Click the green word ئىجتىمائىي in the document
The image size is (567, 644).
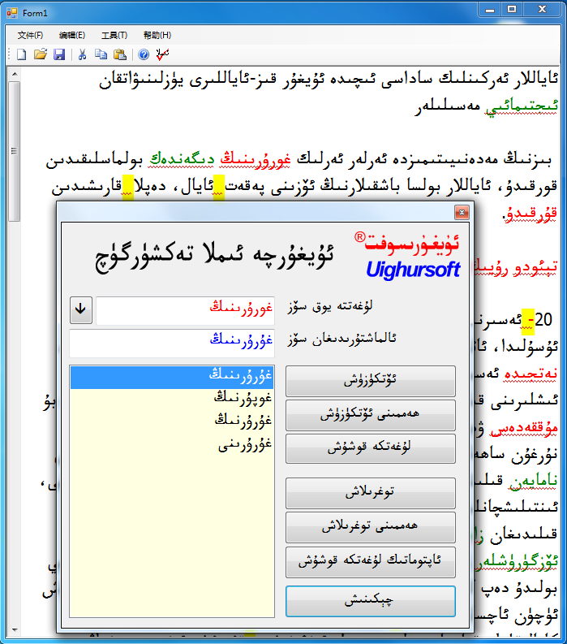click(522, 106)
